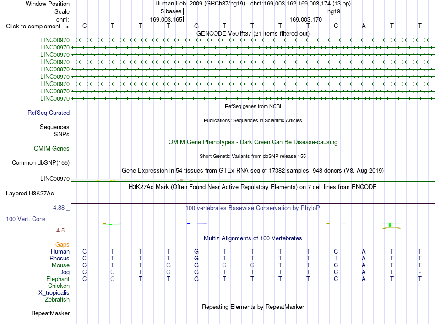Open '100 vertebrates Basewise Conservation by PhyloP' title
The height and width of the screenshot is (324, 435).
pos(253,208)
